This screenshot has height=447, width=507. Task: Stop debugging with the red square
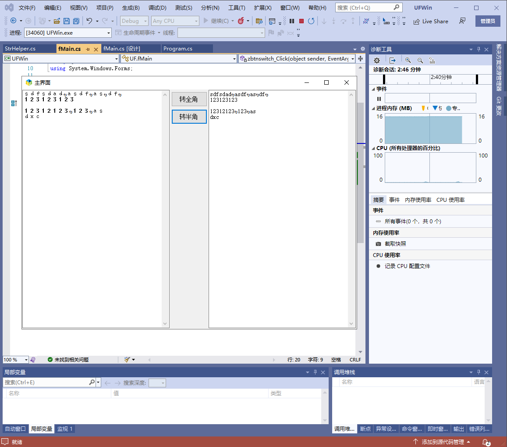pyautogui.click(x=301, y=21)
